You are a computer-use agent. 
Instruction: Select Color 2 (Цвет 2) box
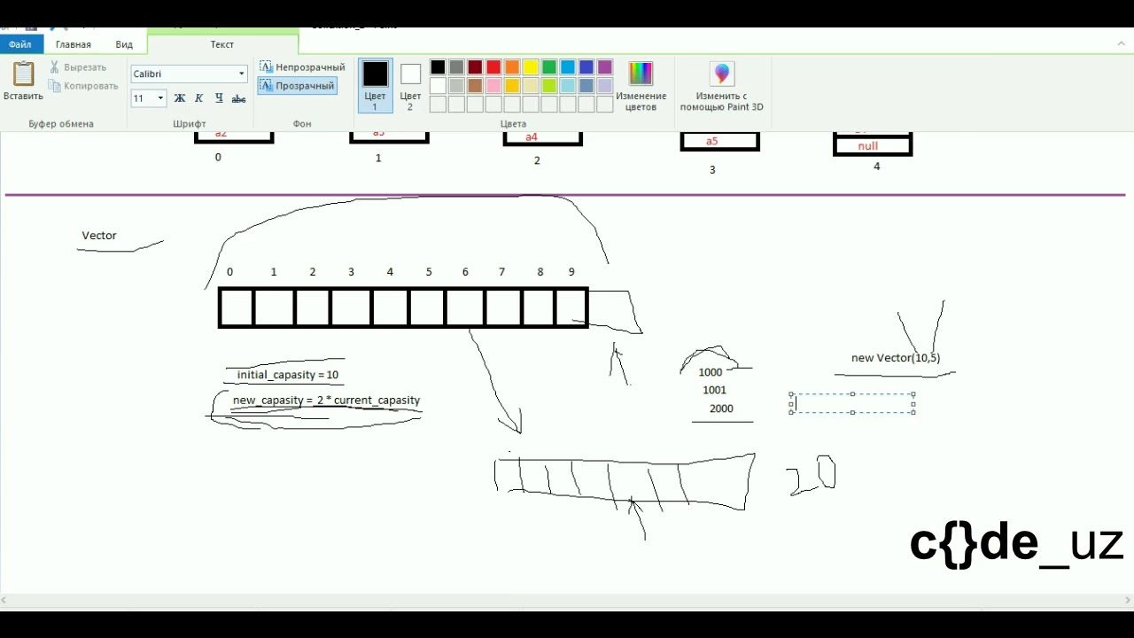point(410,85)
